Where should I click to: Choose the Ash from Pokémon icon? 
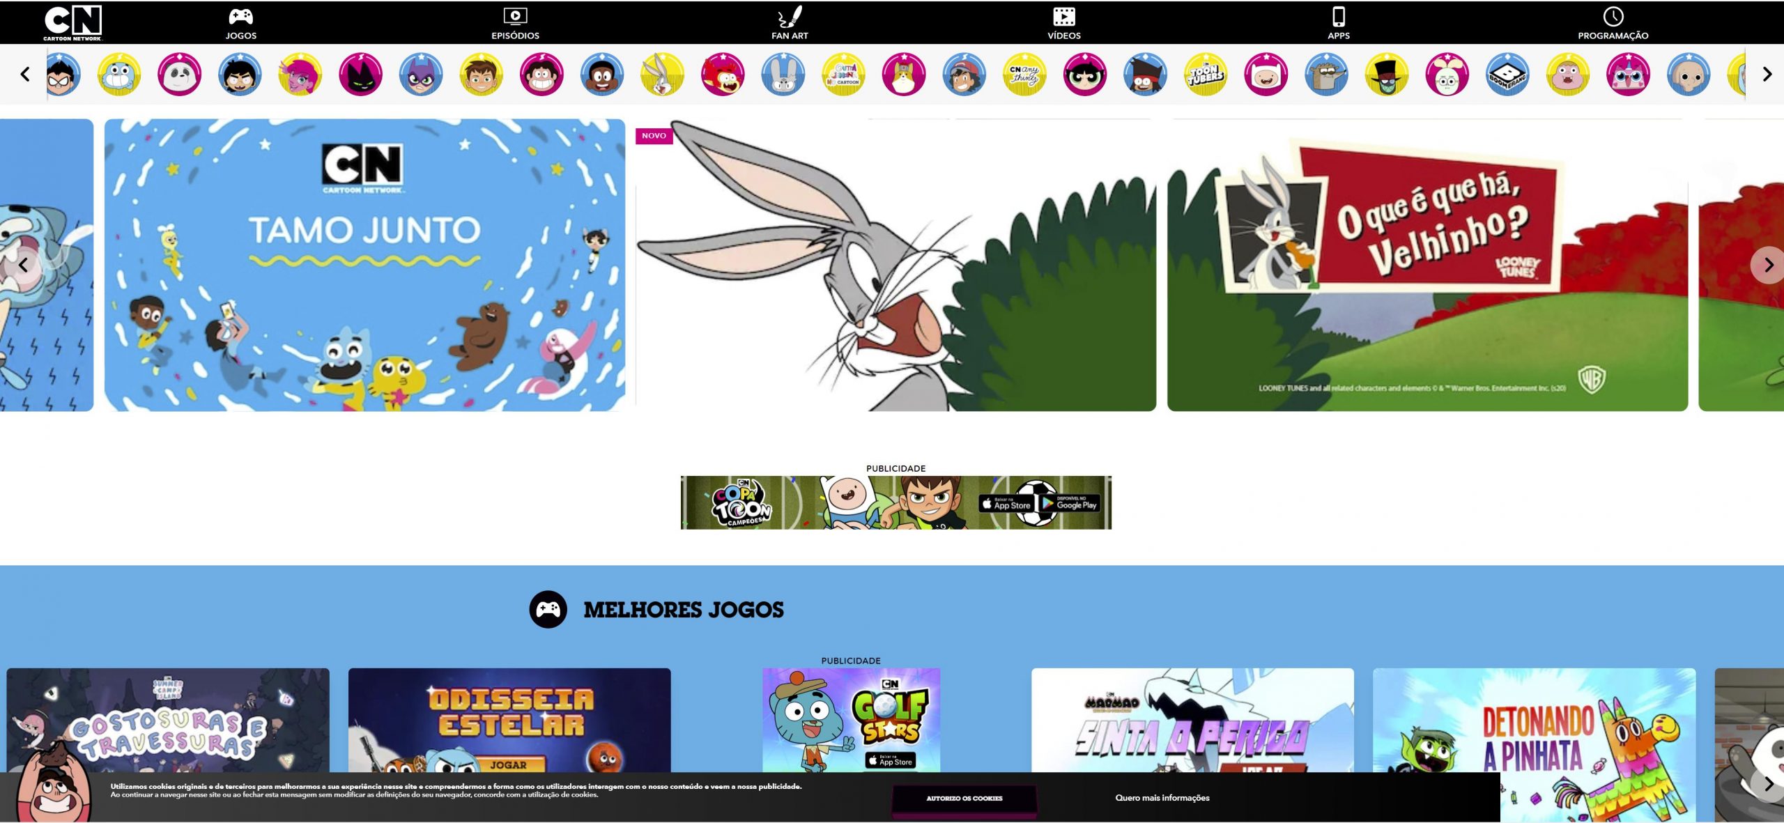[x=964, y=74]
